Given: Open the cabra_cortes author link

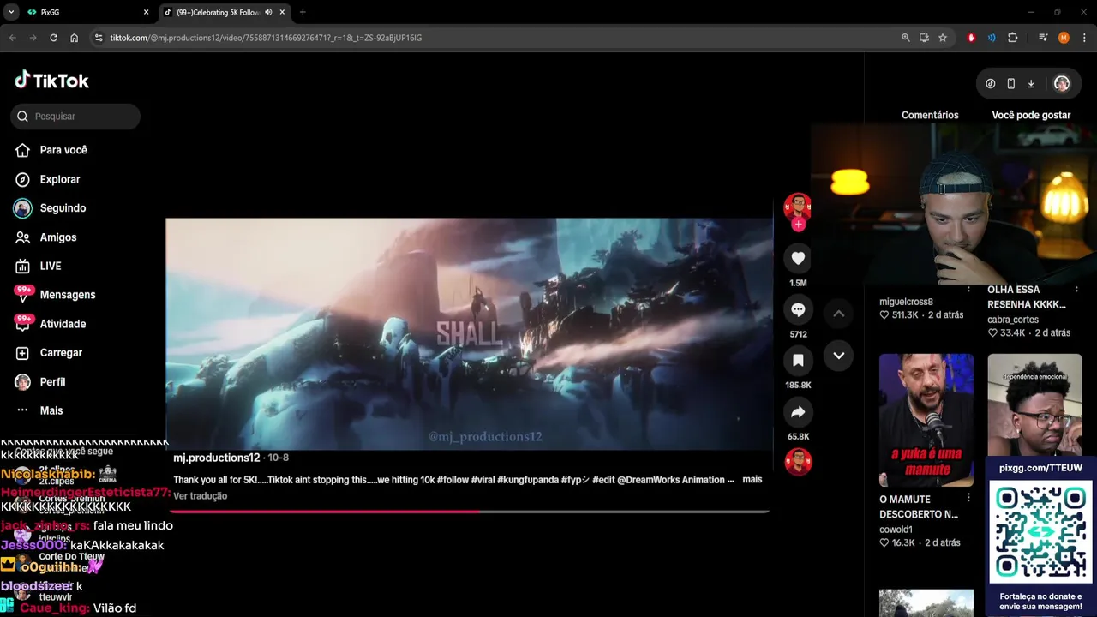Looking at the screenshot, I should 1013,320.
